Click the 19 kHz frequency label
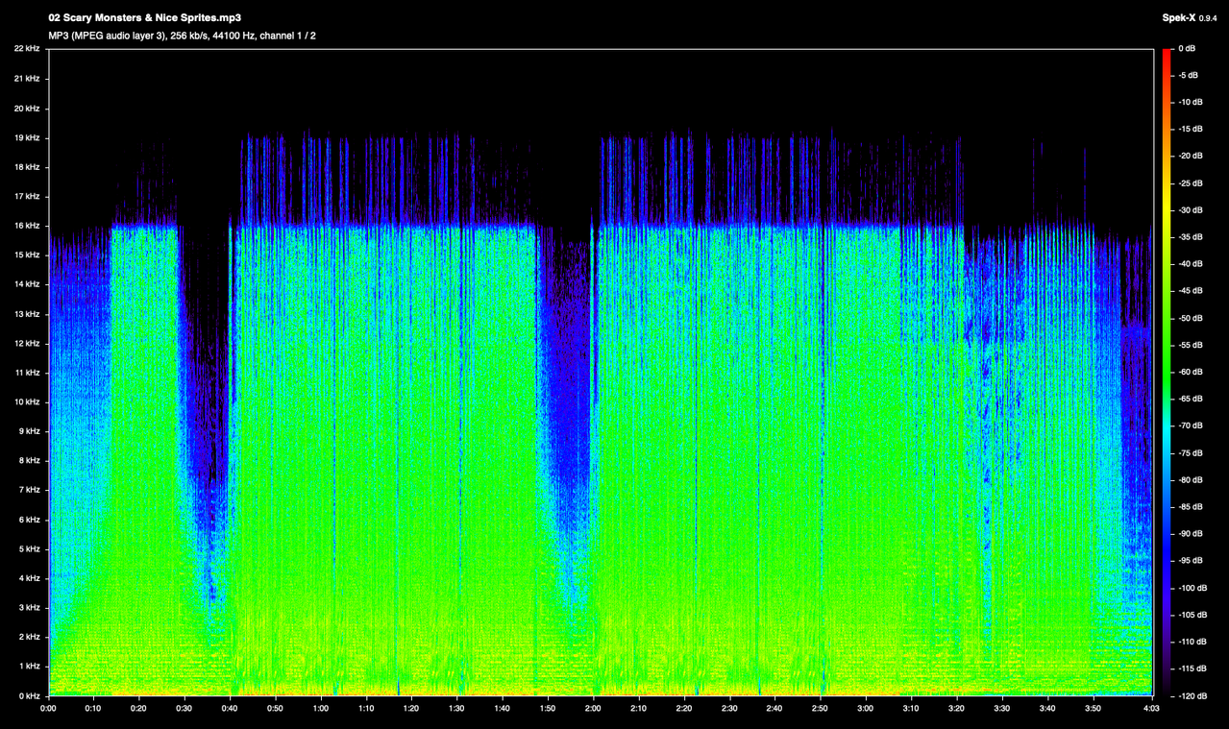The width and height of the screenshot is (1229, 729). [26, 137]
